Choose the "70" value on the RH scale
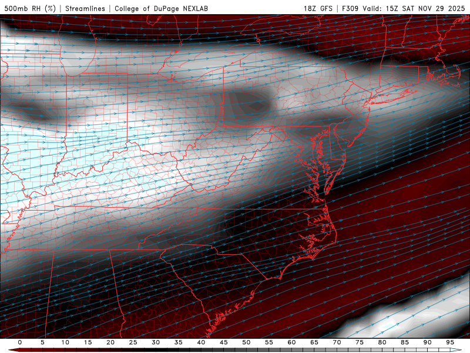Viewport: 470px width, 353px height. pos(337,342)
